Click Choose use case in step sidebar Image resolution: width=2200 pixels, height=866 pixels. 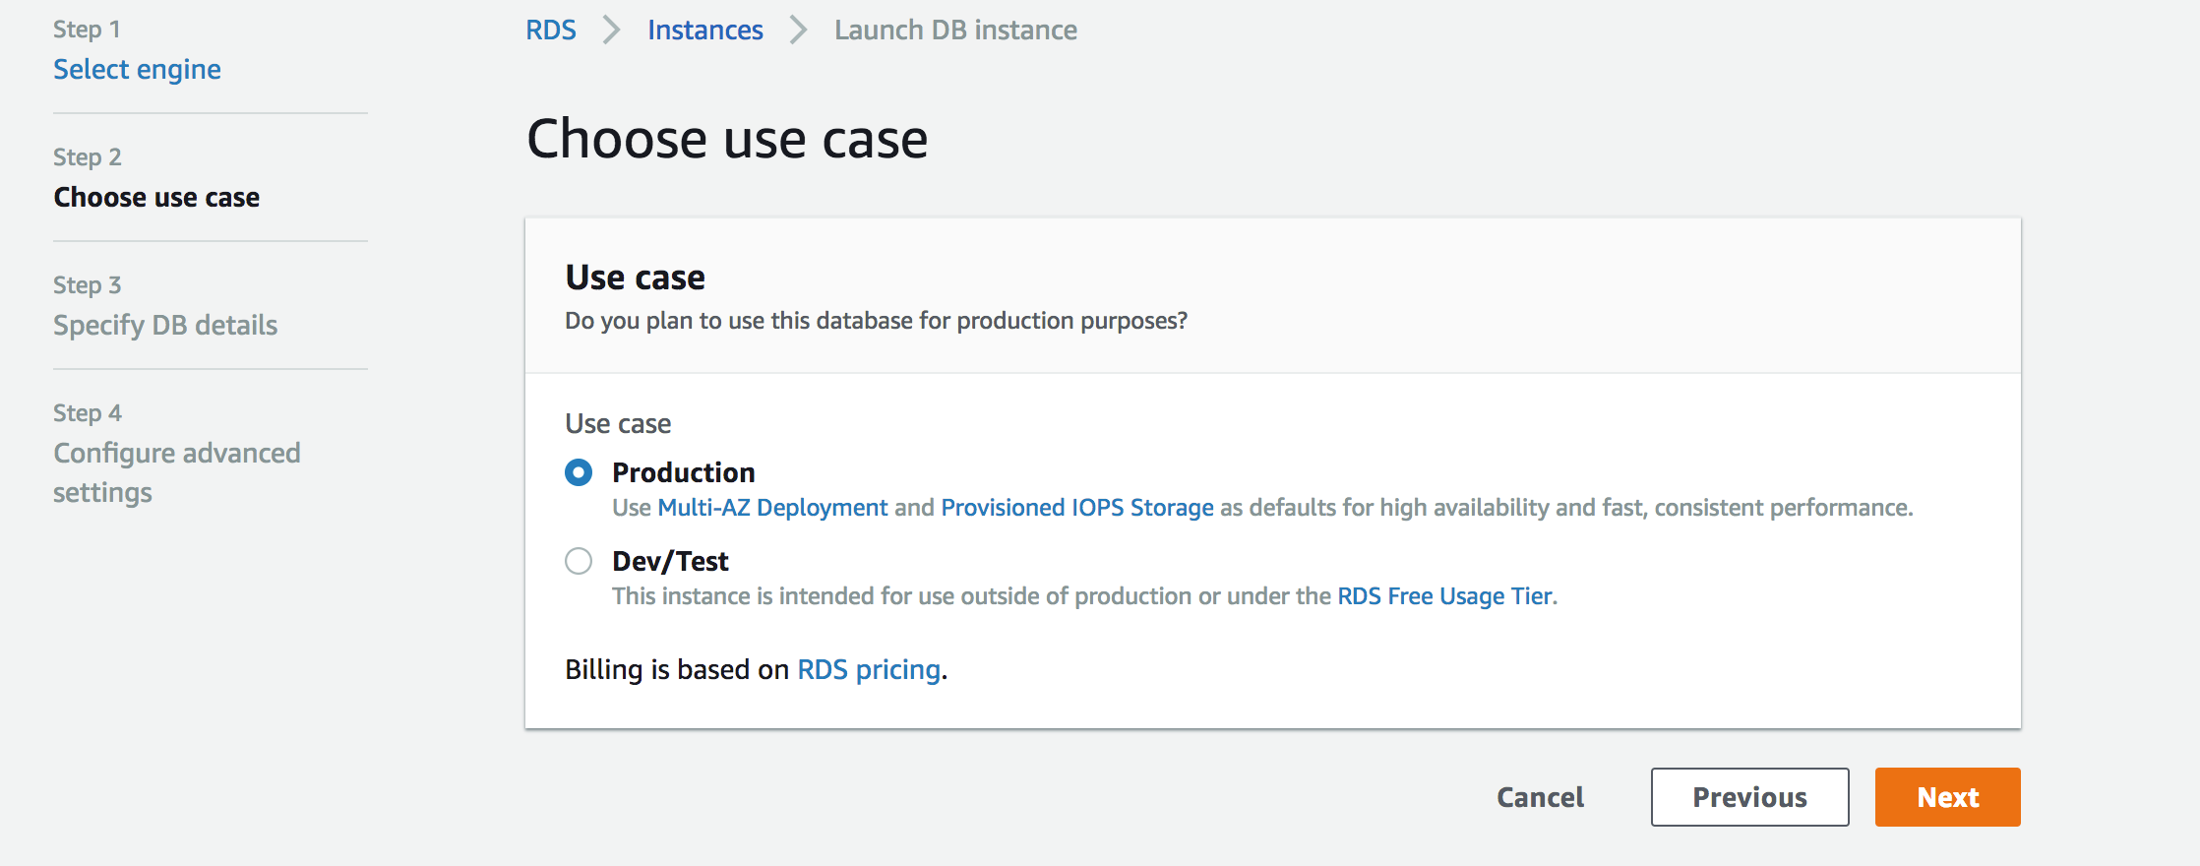tap(156, 198)
